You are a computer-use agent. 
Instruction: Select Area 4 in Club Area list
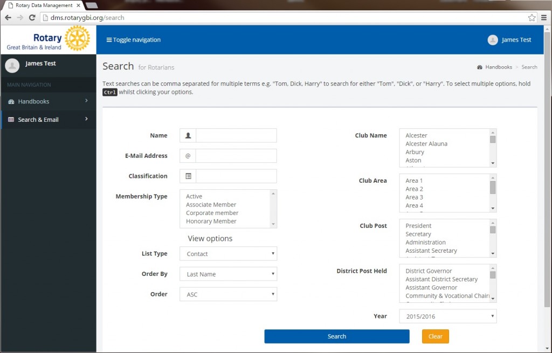coord(414,205)
